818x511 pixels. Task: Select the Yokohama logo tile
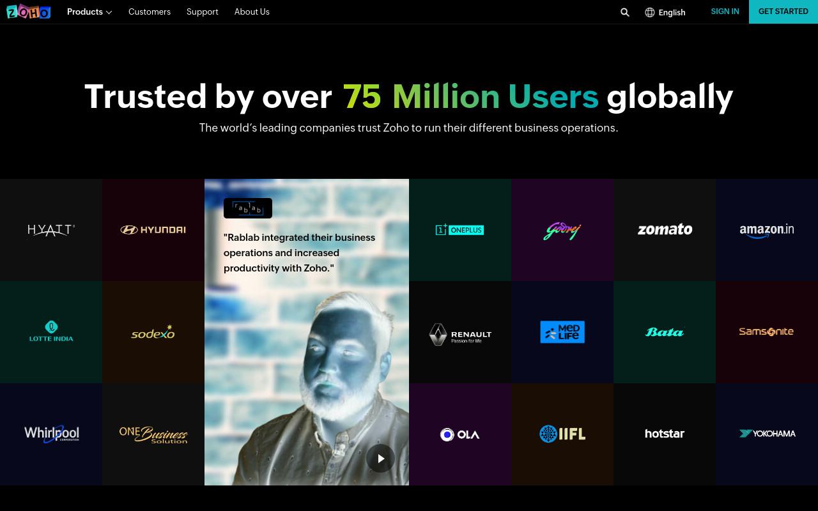tap(767, 434)
